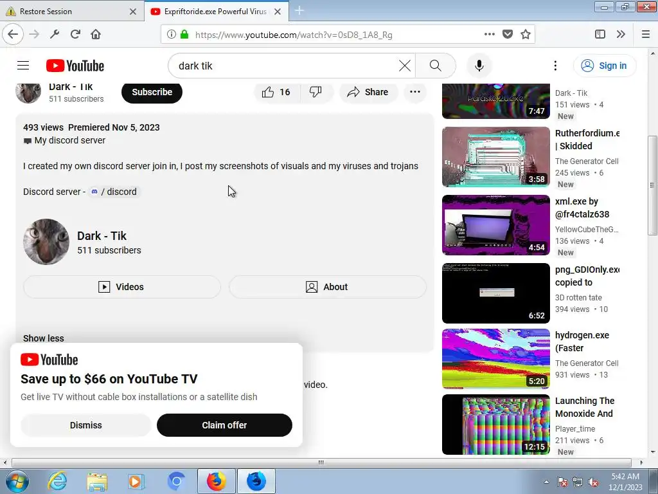Viewport: 658px width, 494px height.
Task: Collapse description with Show less
Action: click(x=44, y=338)
